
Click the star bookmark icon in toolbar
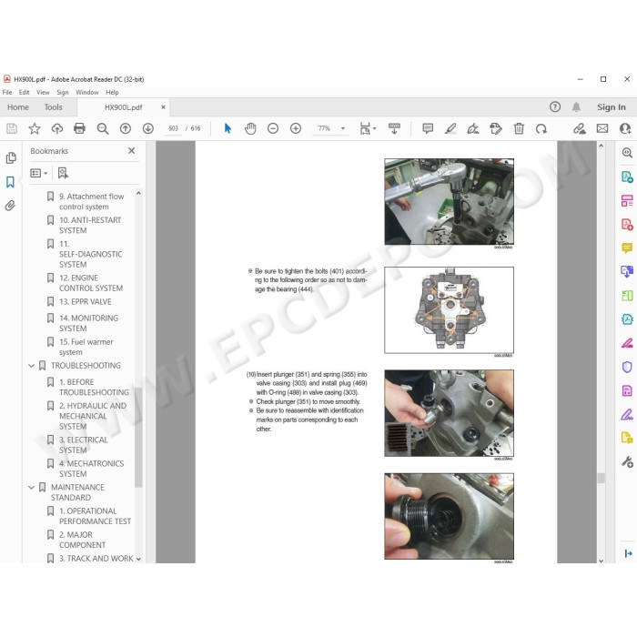click(35, 129)
